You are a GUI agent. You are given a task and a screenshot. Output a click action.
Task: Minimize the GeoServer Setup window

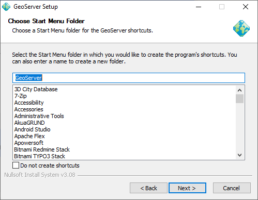click(199, 7)
